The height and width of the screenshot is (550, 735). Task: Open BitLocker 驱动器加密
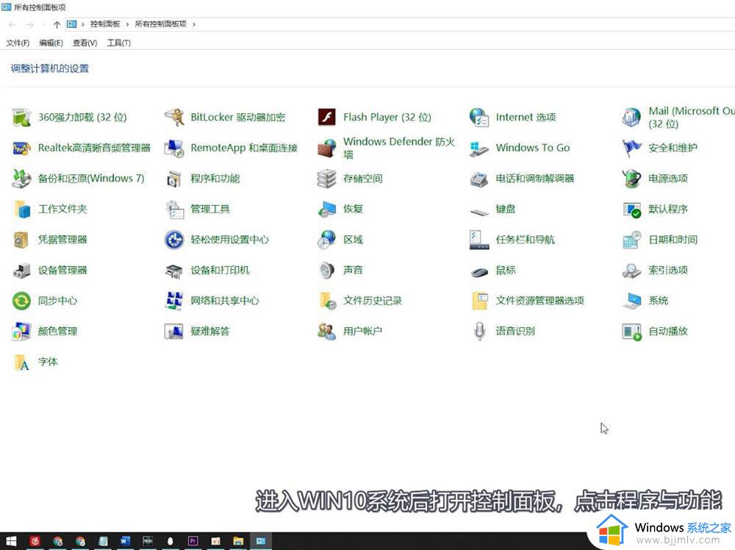click(x=238, y=116)
